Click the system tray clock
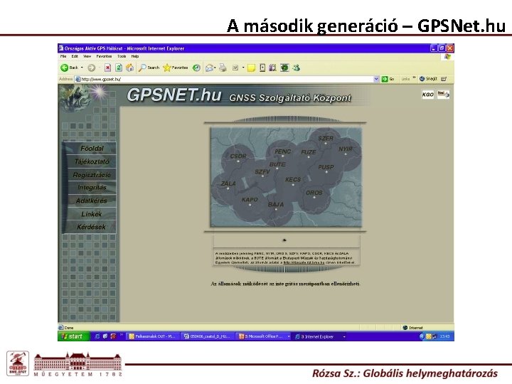This screenshot has width=512, height=384. [x=444, y=336]
